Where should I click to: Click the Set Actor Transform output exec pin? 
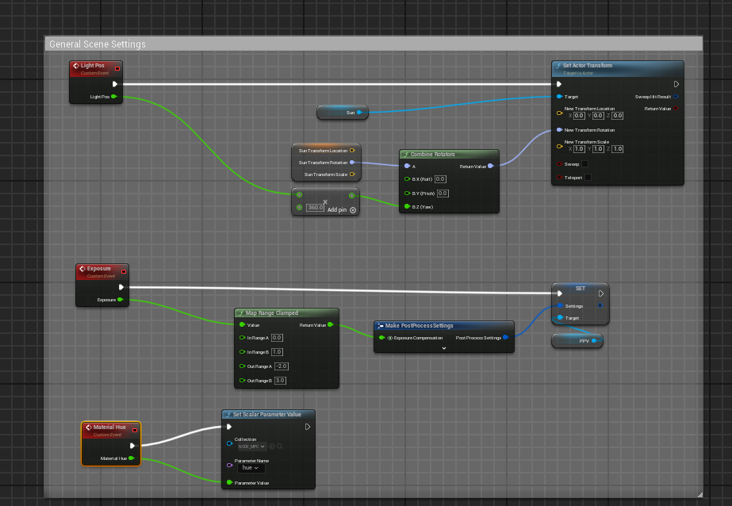click(x=676, y=83)
